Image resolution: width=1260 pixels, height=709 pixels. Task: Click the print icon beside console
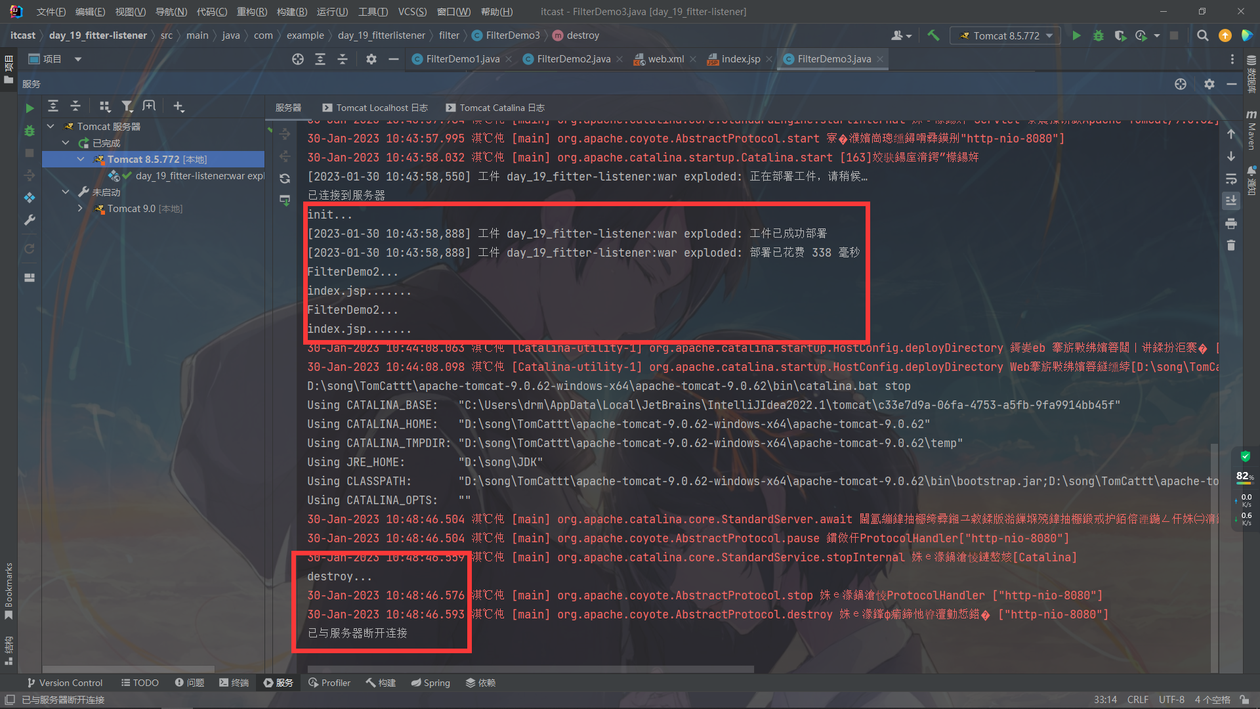(x=1231, y=224)
